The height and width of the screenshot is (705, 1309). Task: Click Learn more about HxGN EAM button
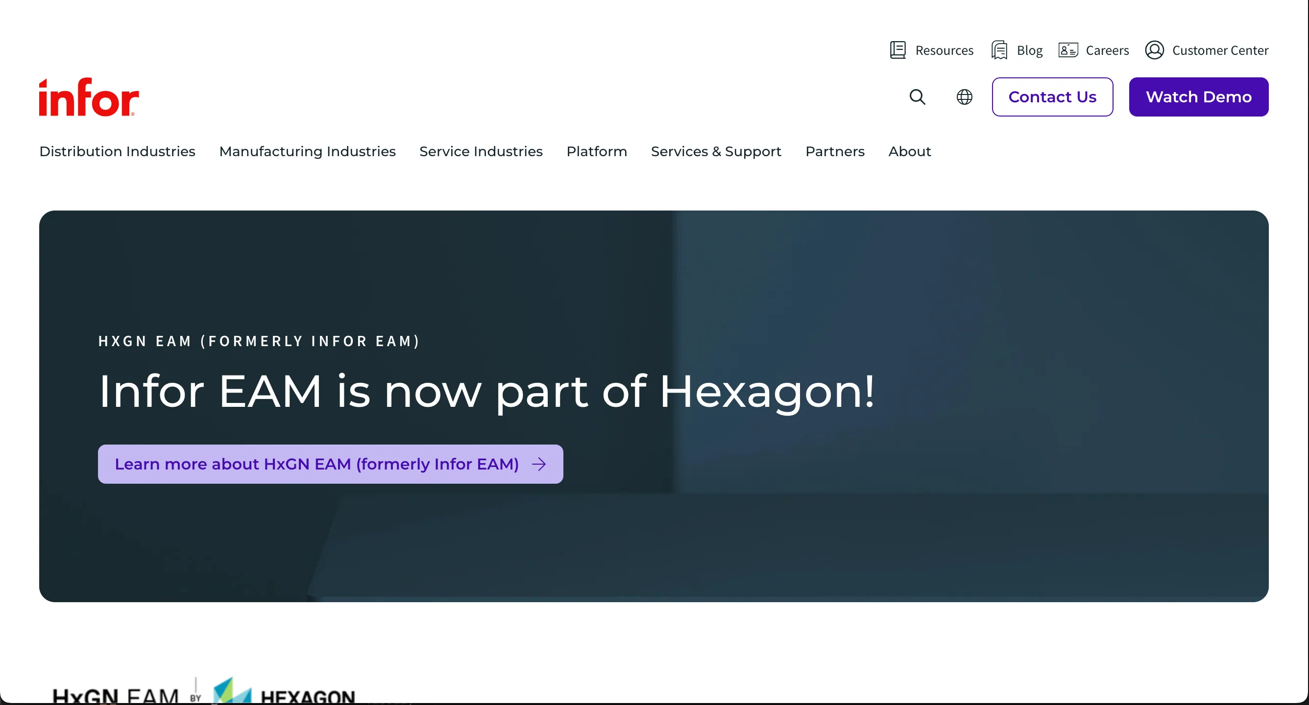[x=316, y=464]
